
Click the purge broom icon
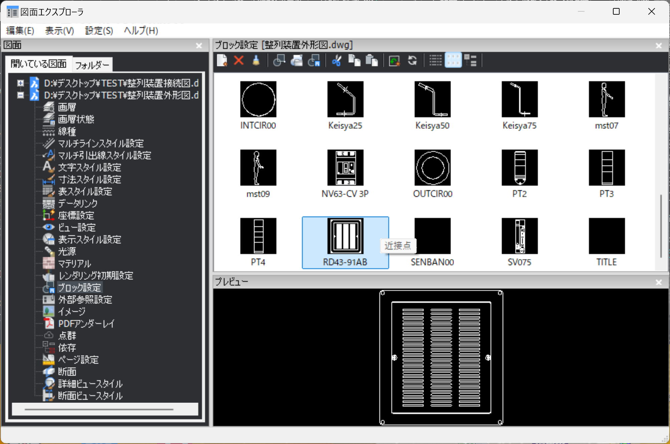(256, 61)
